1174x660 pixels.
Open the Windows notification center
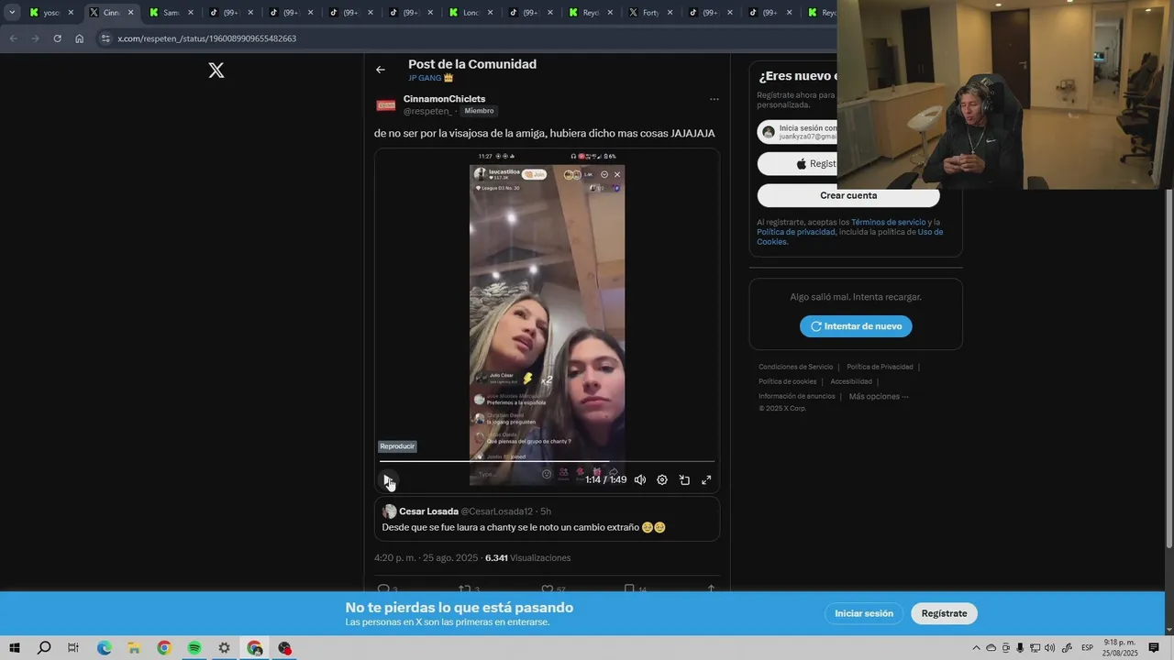[x=1154, y=648]
